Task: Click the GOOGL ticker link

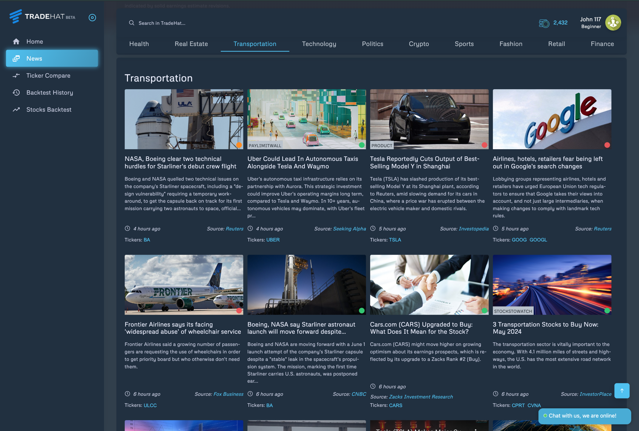Action: click(538, 240)
